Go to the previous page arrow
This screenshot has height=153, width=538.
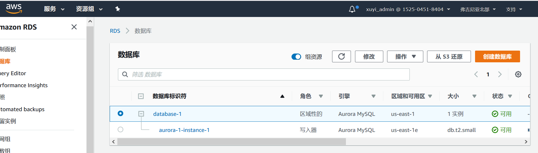pos(476,74)
